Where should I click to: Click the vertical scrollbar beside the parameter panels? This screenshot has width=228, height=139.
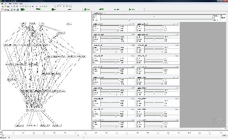pyautogui.click(x=227, y=70)
